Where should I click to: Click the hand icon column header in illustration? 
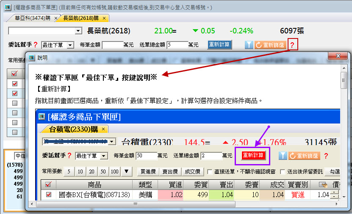[323, 185]
